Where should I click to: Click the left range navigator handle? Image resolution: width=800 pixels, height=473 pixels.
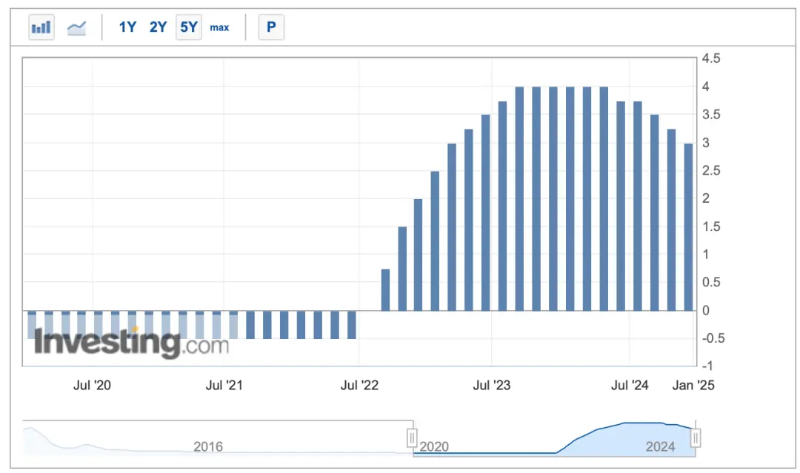412,437
